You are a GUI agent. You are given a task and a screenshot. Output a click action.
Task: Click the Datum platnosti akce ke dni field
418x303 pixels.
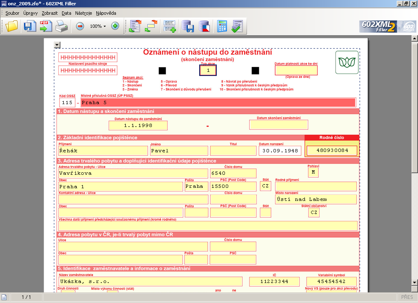pos(296,70)
